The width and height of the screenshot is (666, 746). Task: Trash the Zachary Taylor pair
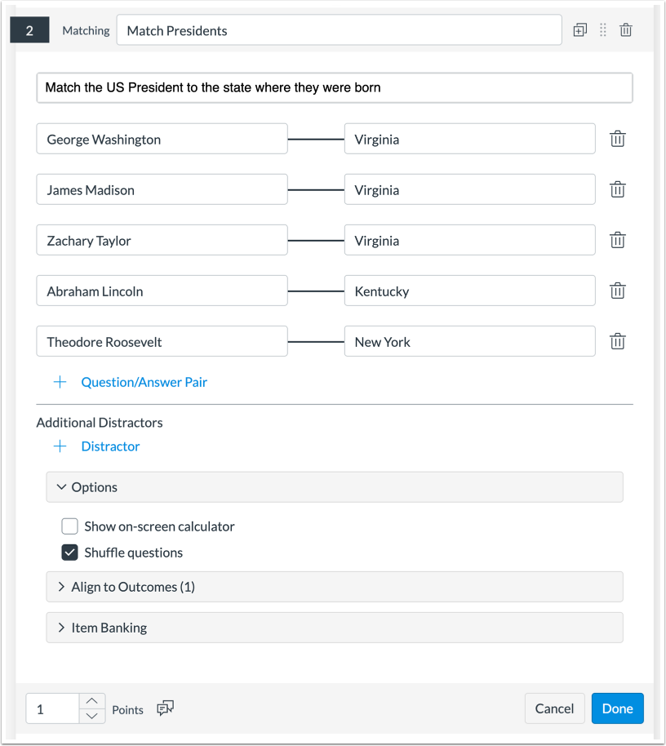(x=618, y=240)
